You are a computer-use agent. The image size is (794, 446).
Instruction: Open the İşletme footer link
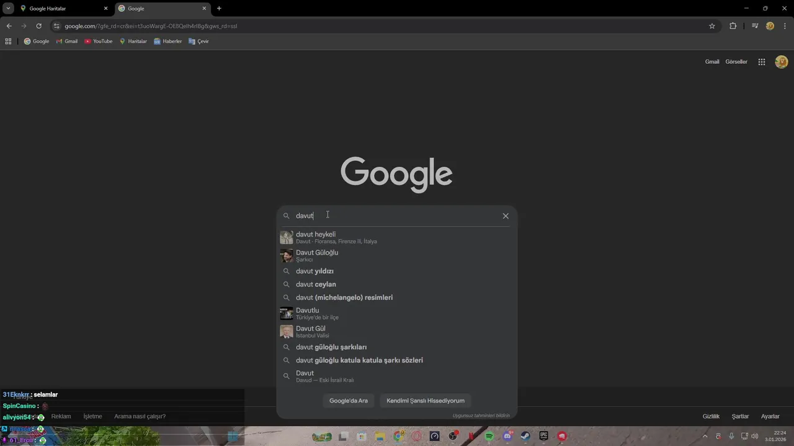point(92,416)
